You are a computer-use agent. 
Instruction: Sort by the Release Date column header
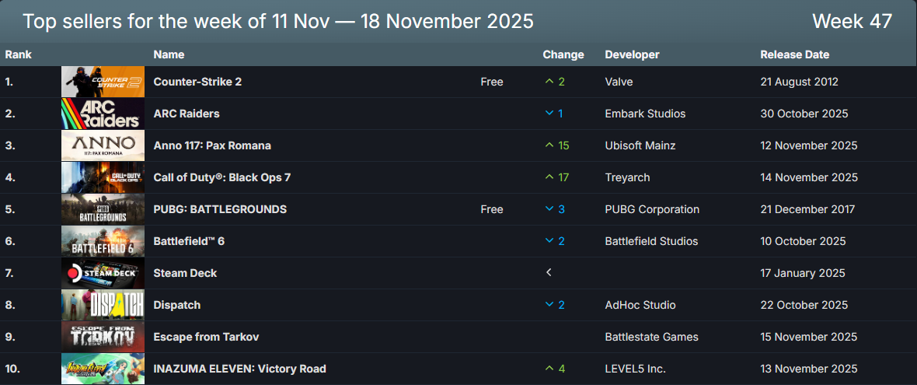(x=794, y=54)
